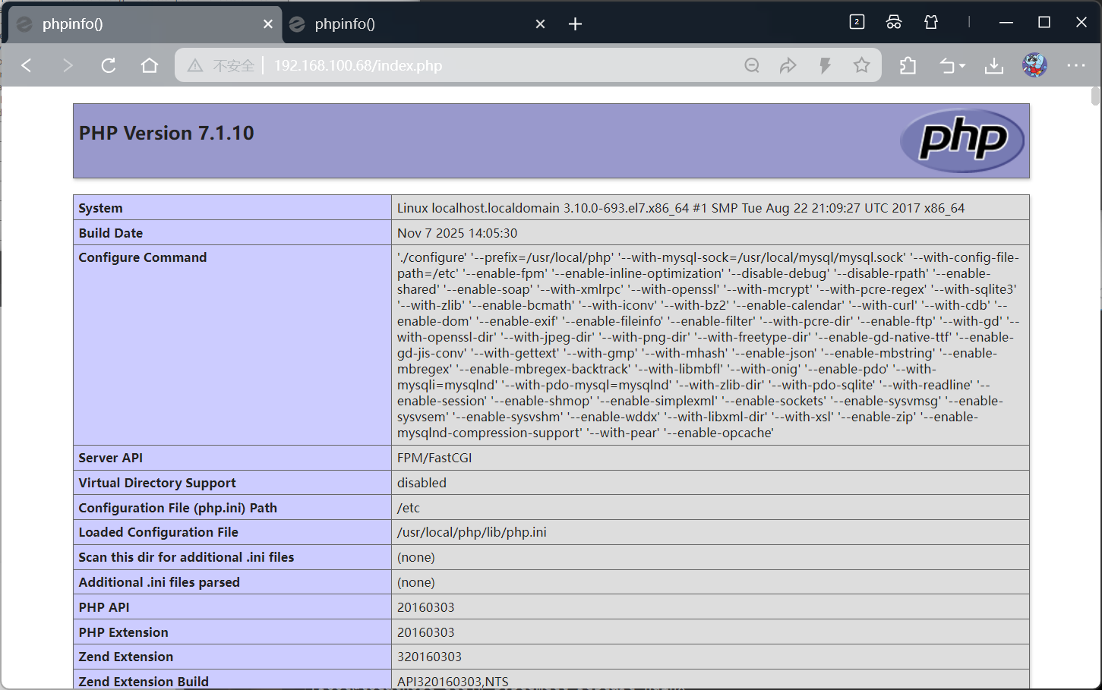Image resolution: width=1102 pixels, height=690 pixels.
Task: Click the incognito car icon in title bar
Action: click(x=894, y=22)
